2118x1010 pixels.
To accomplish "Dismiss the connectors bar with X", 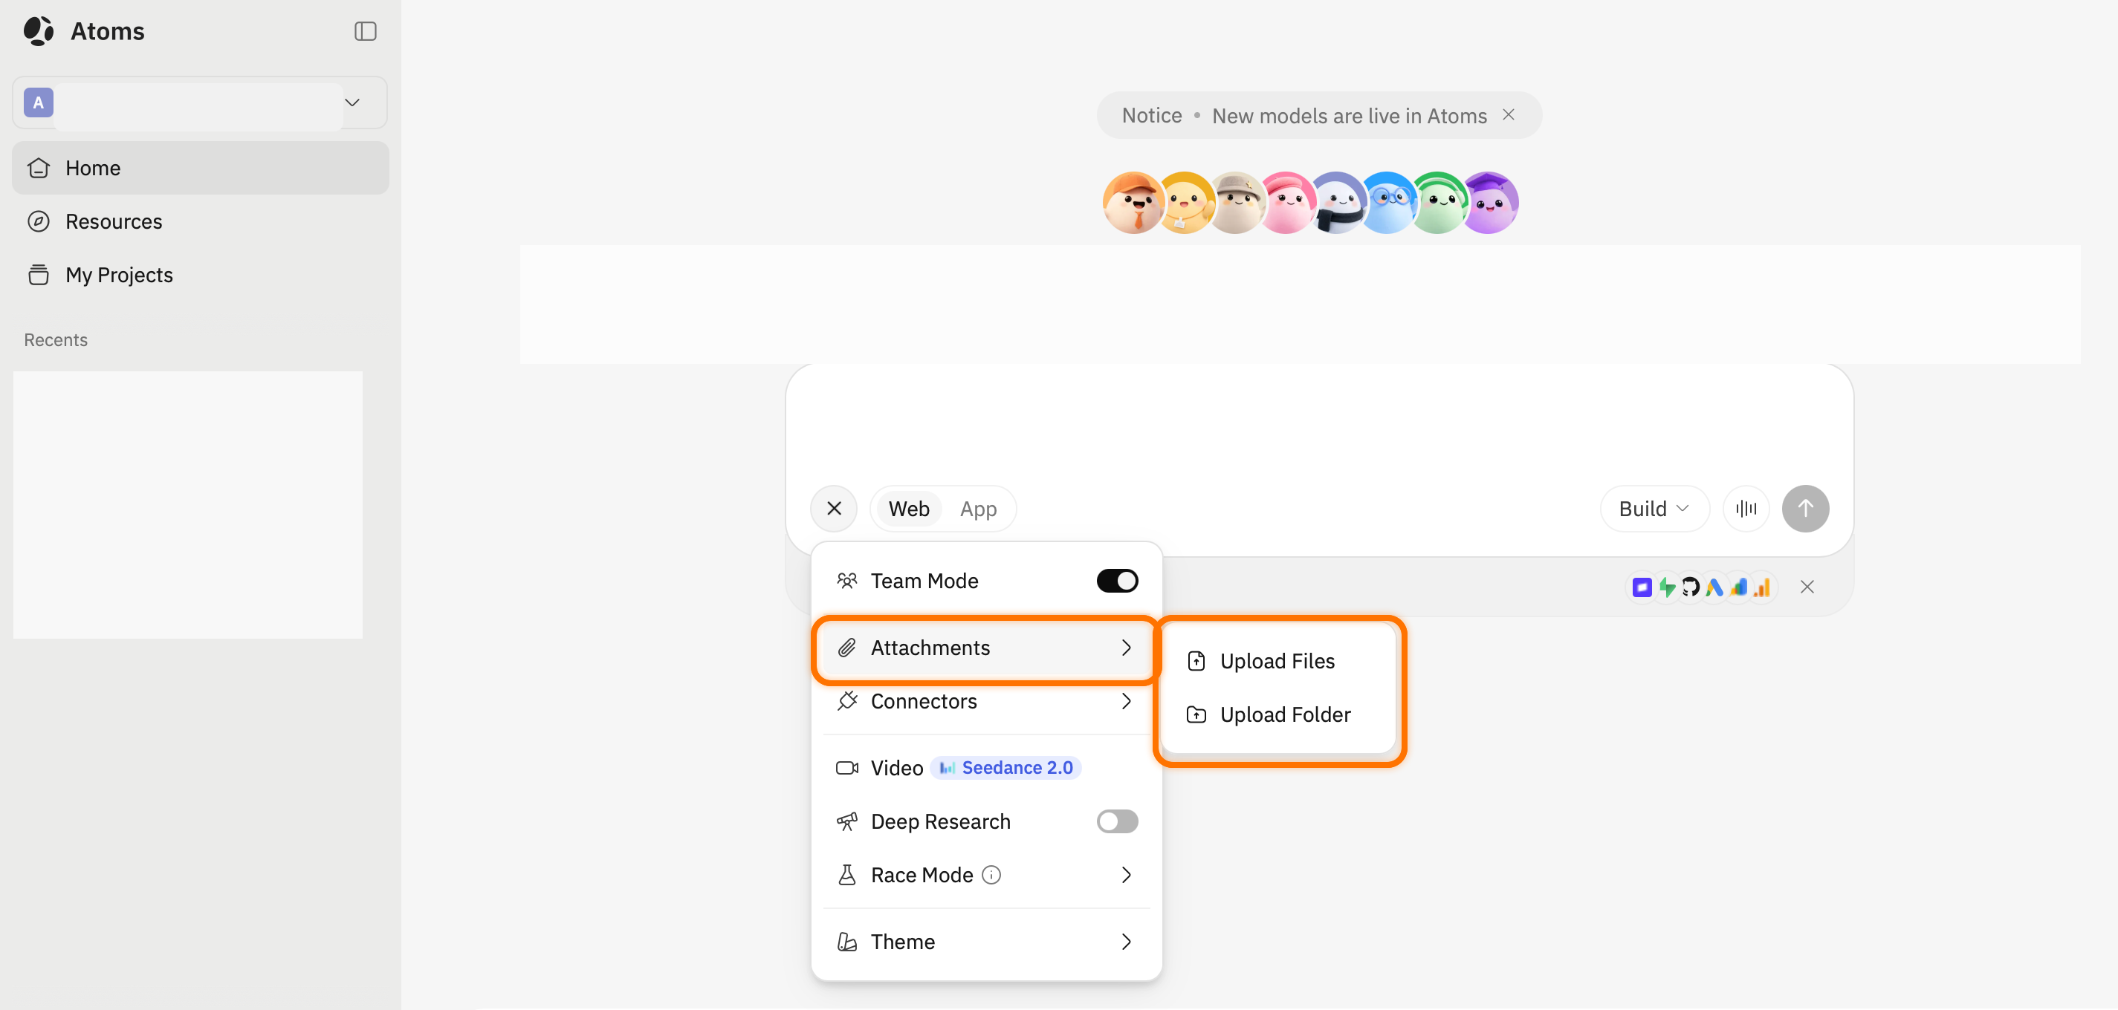I will coord(1807,587).
